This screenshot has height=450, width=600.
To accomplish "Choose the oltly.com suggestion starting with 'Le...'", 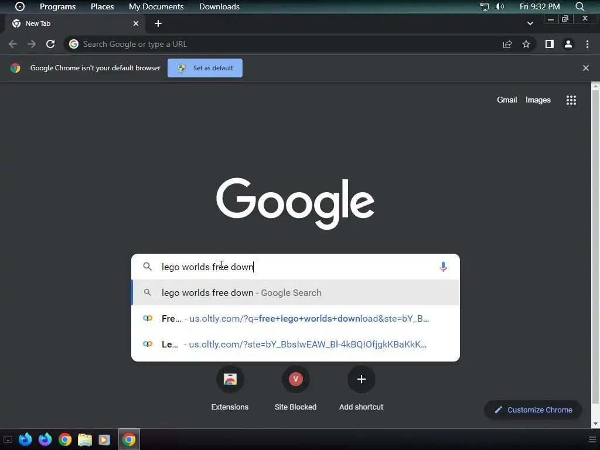I will 295,344.
